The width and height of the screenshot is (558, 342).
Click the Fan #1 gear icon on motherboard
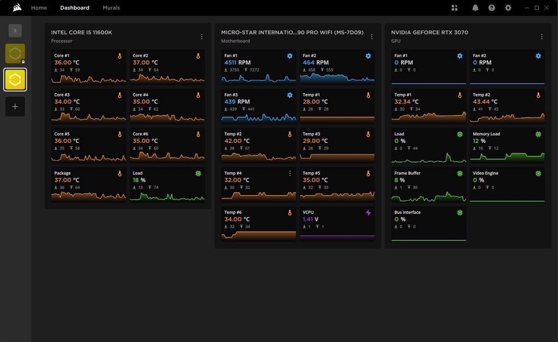click(x=289, y=56)
